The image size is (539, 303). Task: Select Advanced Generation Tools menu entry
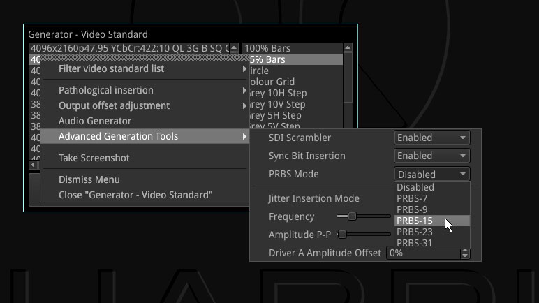click(x=145, y=137)
